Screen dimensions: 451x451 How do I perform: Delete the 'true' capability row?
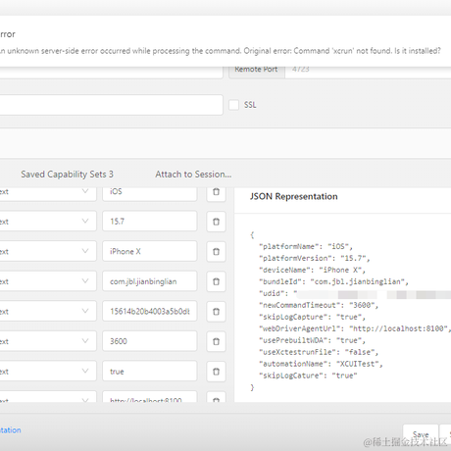tap(216, 372)
